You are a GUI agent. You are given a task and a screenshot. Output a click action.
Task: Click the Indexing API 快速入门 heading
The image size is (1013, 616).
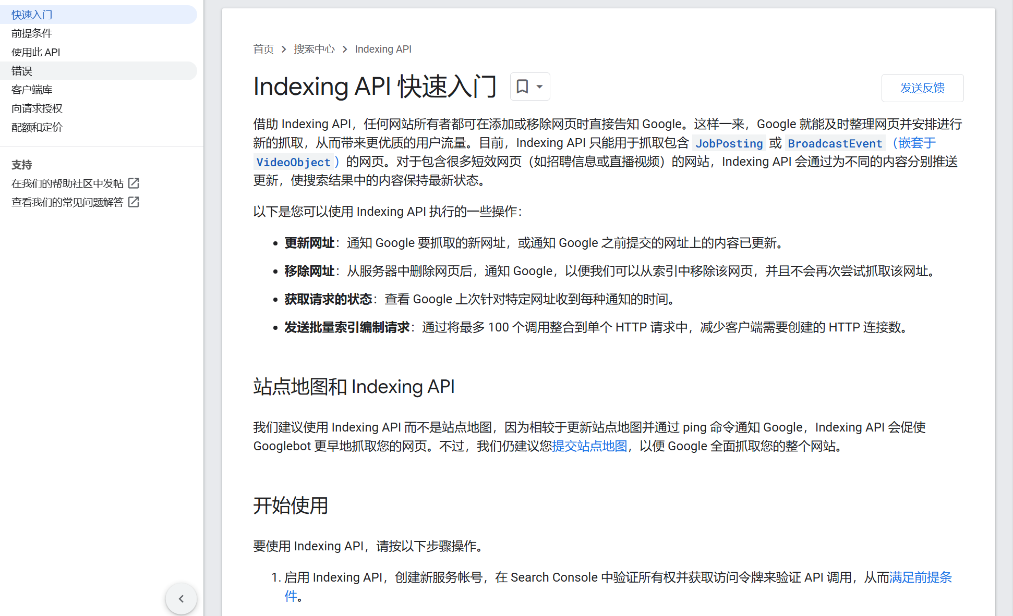coord(375,87)
